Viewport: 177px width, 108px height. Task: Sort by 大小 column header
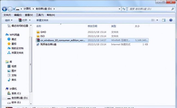[x=137, y=26]
